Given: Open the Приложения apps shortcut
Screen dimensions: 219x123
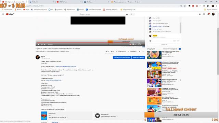Looking at the screenshot, I should (x=7, y=10).
